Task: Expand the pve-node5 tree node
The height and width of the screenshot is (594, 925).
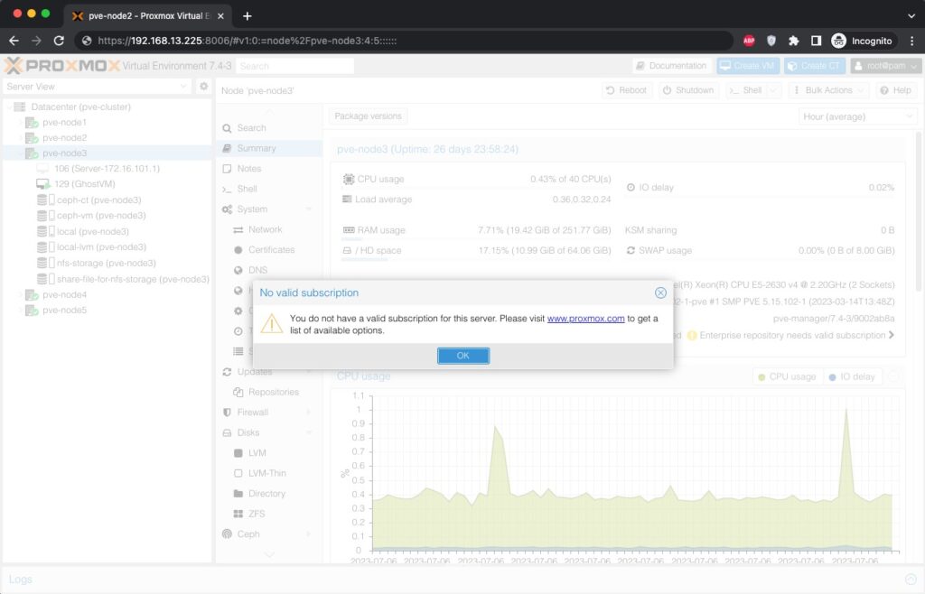Action: point(21,310)
